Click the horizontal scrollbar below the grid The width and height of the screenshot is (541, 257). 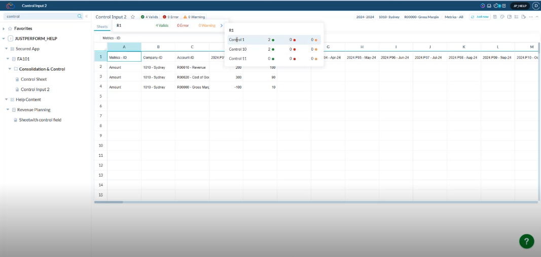109,202
